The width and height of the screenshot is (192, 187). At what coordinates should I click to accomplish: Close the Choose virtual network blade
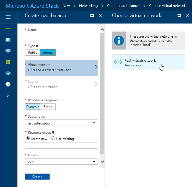tap(188, 15)
